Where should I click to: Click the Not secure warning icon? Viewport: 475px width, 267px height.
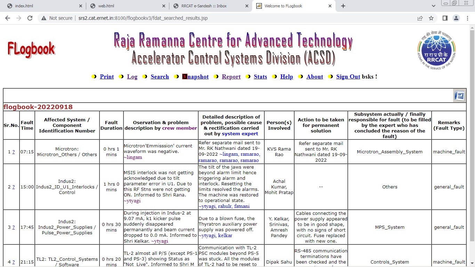click(x=44, y=18)
